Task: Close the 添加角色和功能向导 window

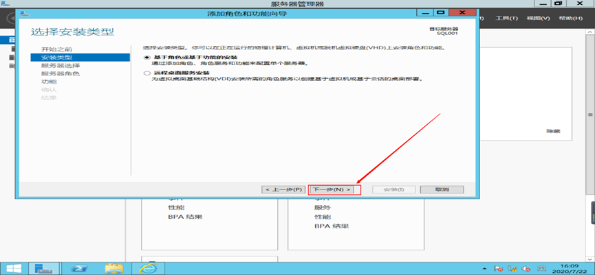Action: 462,12
